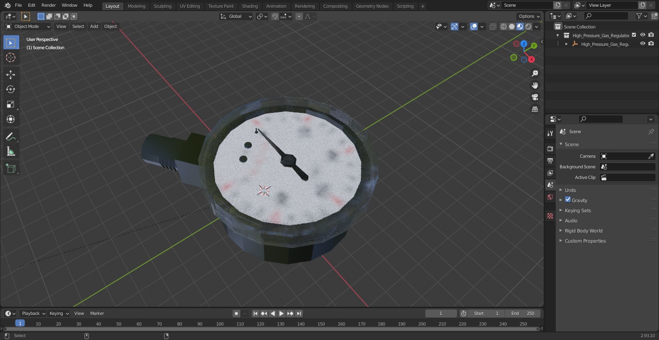
Task: Select the Cursor tool in the left toolbar
Action: point(11,57)
